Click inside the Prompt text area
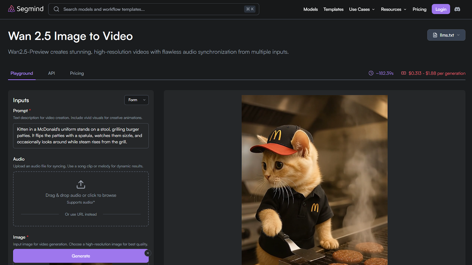The height and width of the screenshot is (265, 472). point(81,136)
